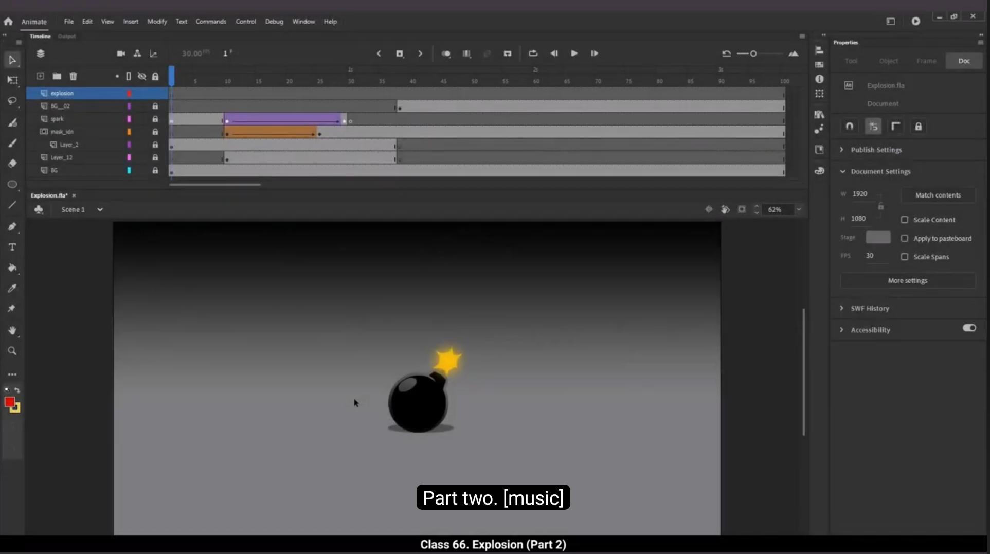Toggle Loop playback button

(533, 53)
